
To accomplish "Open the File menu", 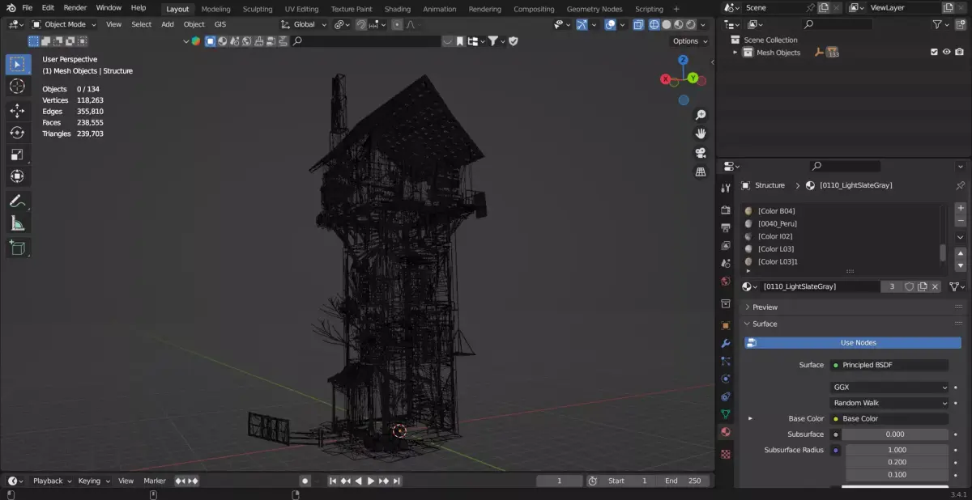I will click(x=27, y=8).
